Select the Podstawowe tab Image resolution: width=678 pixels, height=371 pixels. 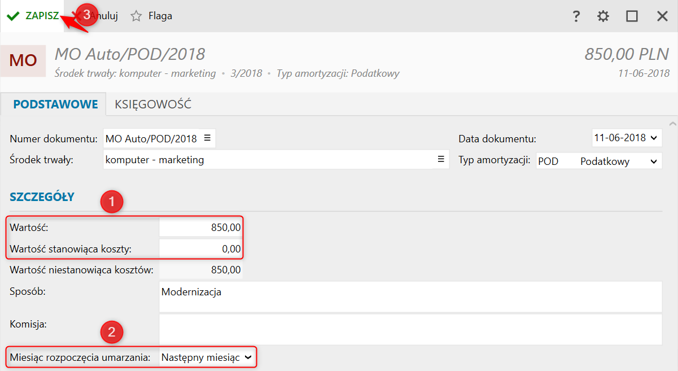[x=55, y=104]
